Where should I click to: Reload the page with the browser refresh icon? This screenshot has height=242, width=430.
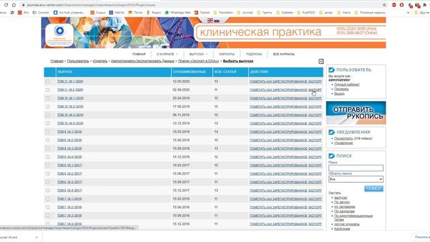[6, 5]
